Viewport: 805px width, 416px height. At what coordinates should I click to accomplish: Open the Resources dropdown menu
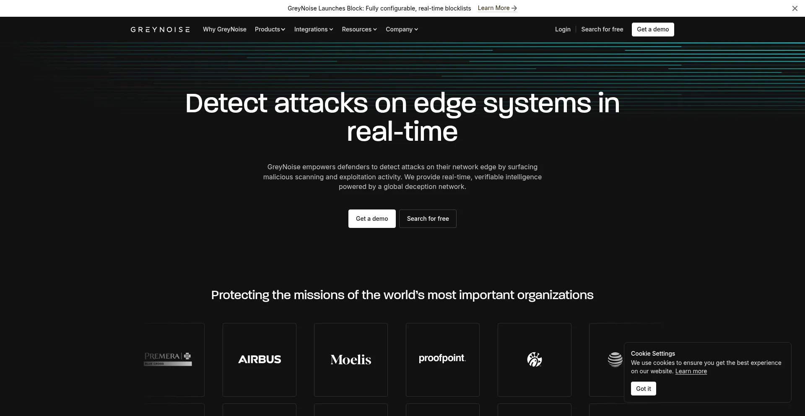[359, 29]
